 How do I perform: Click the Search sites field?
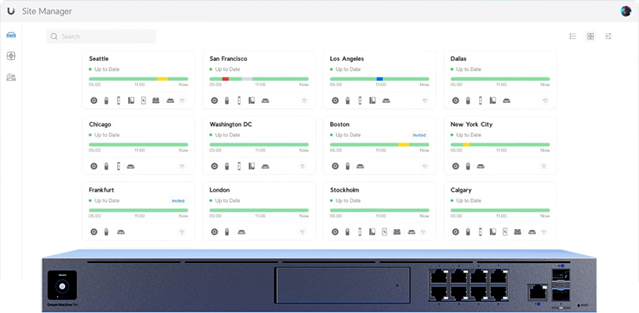pyautogui.click(x=101, y=36)
